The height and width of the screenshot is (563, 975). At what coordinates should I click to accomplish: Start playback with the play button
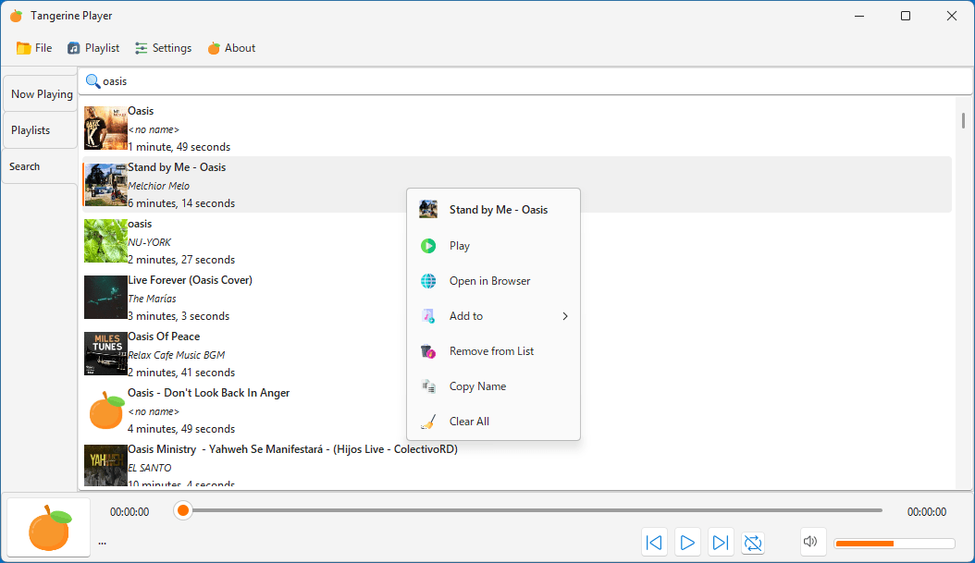coord(687,543)
